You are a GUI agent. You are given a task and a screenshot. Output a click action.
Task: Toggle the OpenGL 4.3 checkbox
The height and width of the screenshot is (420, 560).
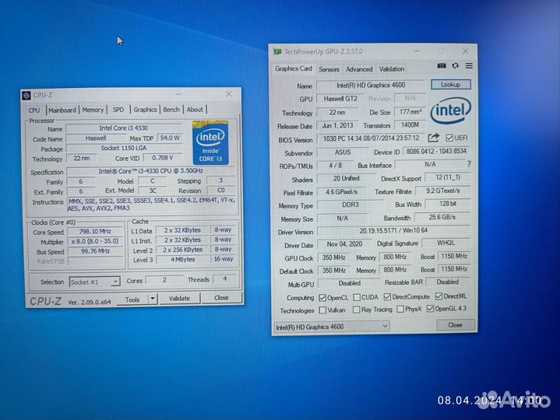431,309
